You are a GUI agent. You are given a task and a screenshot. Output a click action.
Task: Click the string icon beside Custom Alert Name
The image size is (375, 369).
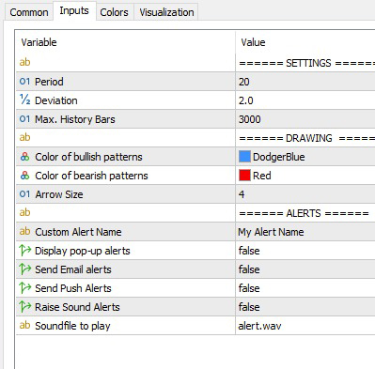coord(24,231)
